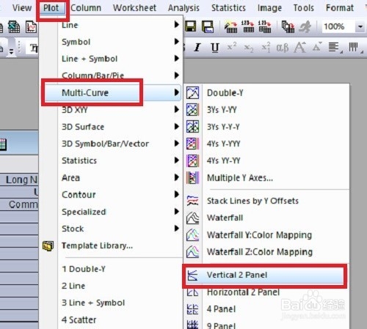
Task: Open the Area submenu entry
Action: [x=70, y=178]
